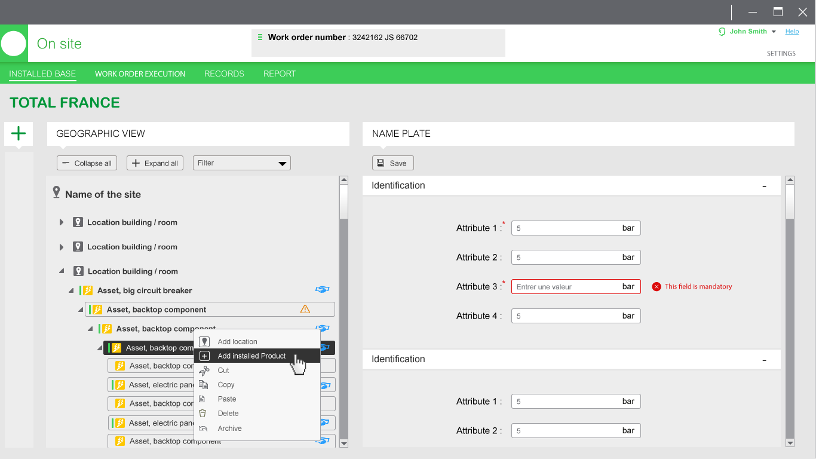Image resolution: width=816 pixels, height=459 pixels.
Task: Click the Collapse all button
Action: pos(87,163)
